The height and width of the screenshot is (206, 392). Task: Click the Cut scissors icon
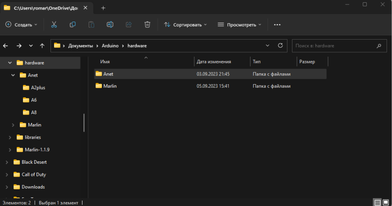click(54, 25)
